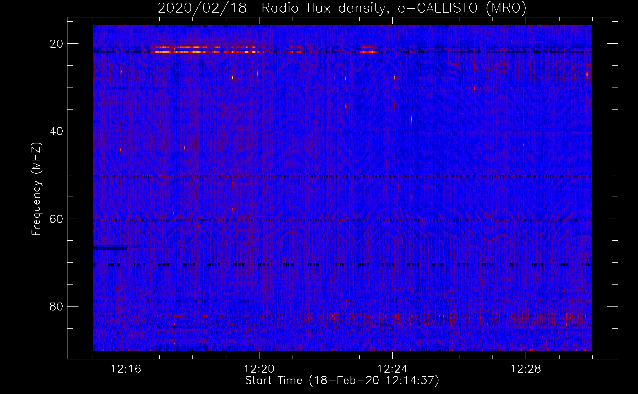Click the 'Frequency (MHZ)' axis label
This screenshot has height=394, width=638.
pos(36,189)
